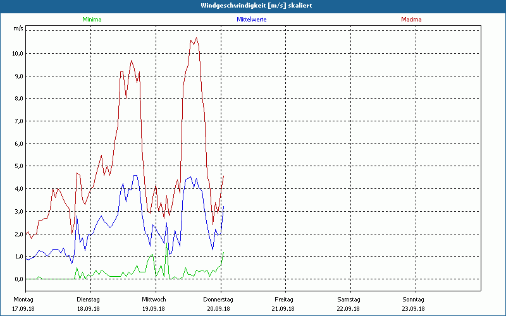Screen dimensions: 506x316
Task: Click the chart title 'Windgeschwindigkeit [m/s] skaliert'
Action: [x=256, y=6]
